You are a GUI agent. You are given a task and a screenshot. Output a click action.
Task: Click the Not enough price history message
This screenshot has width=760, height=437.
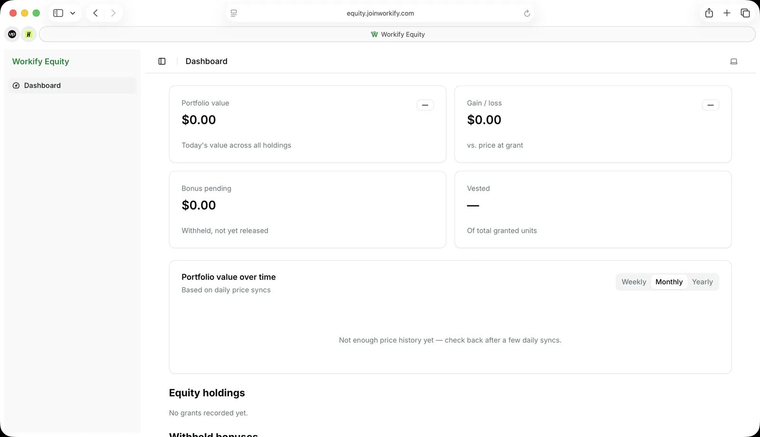pos(450,340)
